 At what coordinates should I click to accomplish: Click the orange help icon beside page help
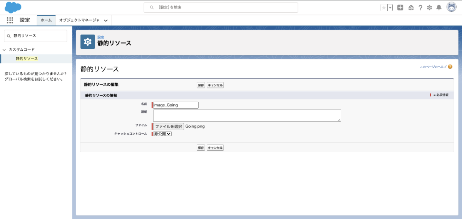click(x=450, y=66)
